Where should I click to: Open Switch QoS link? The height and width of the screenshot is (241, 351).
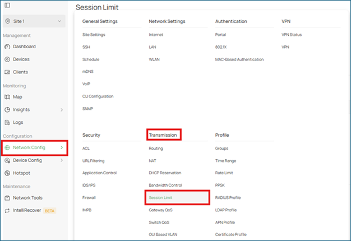tap(159, 223)
